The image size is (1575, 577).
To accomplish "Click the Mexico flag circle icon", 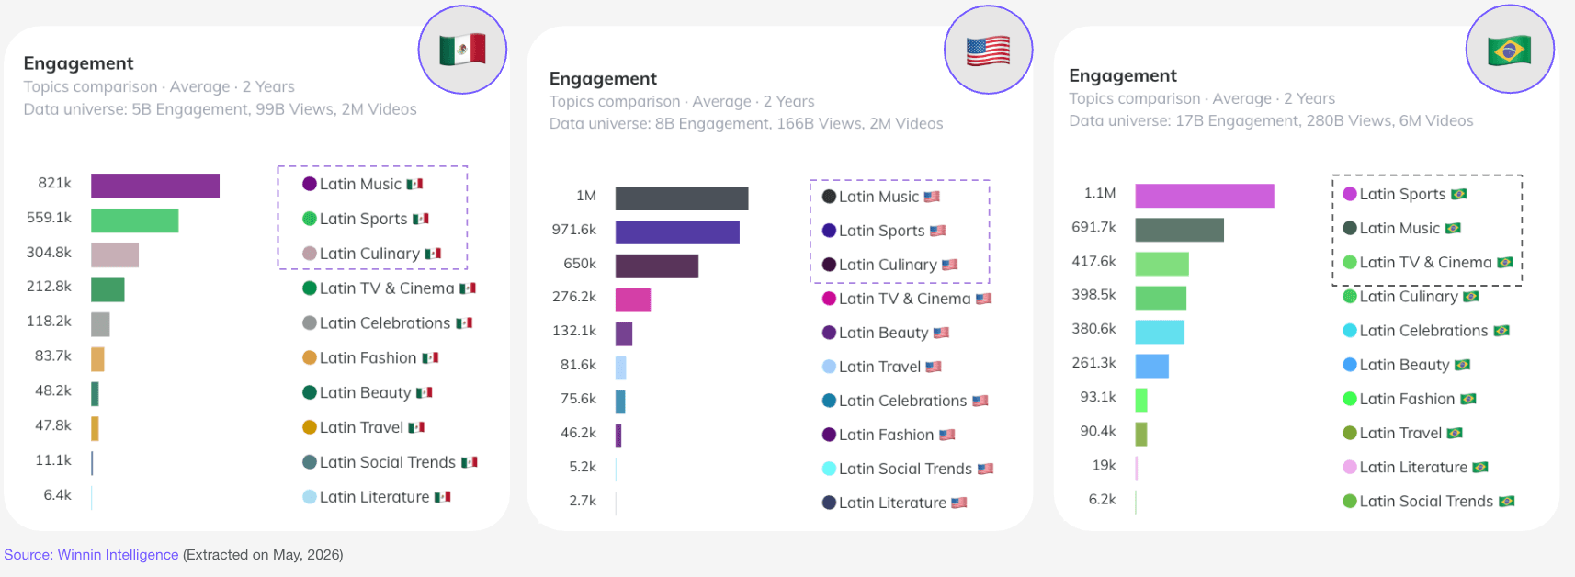I will tap(462, 50).
